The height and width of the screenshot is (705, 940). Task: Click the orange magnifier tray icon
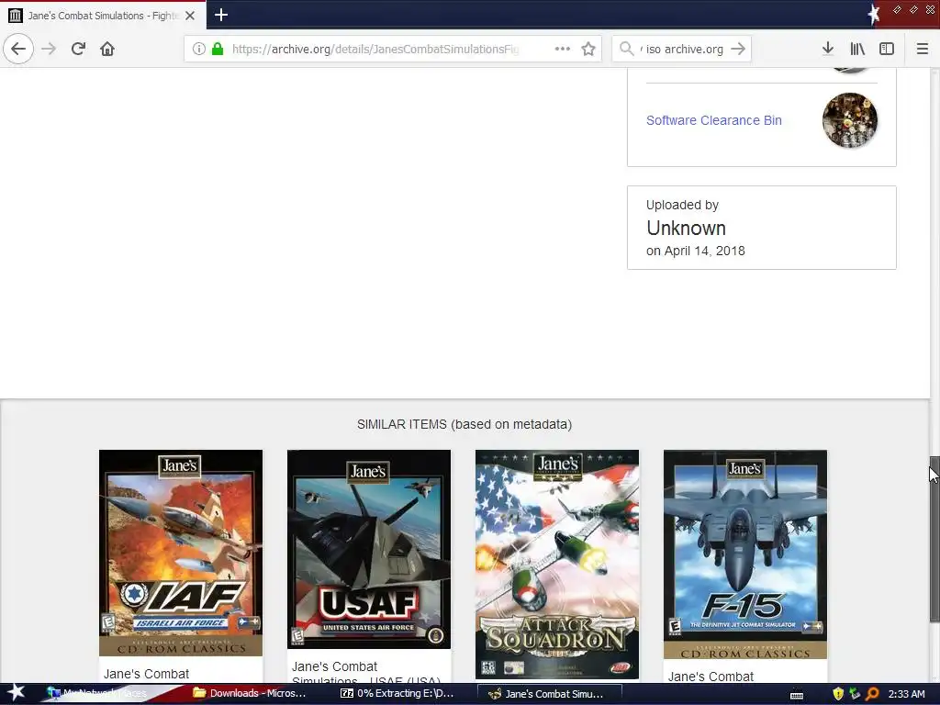point(872,694)
